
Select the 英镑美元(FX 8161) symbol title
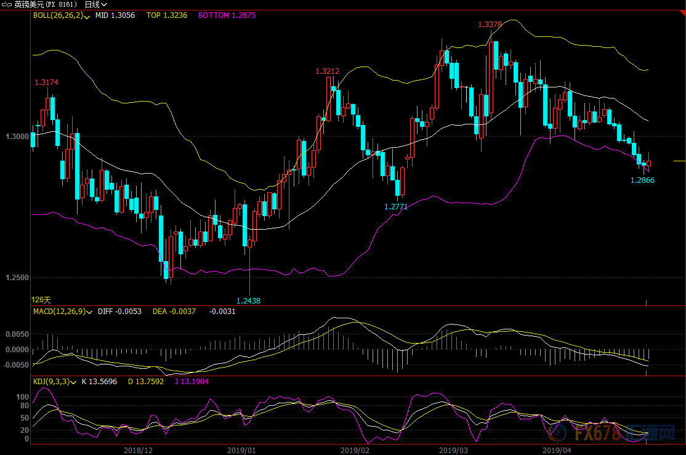pyautogui.click(x=46, y=5)
